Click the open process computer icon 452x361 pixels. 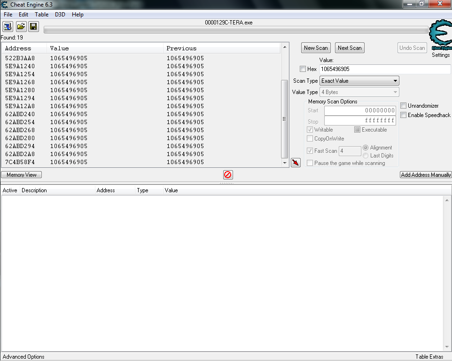pos(8,26)
